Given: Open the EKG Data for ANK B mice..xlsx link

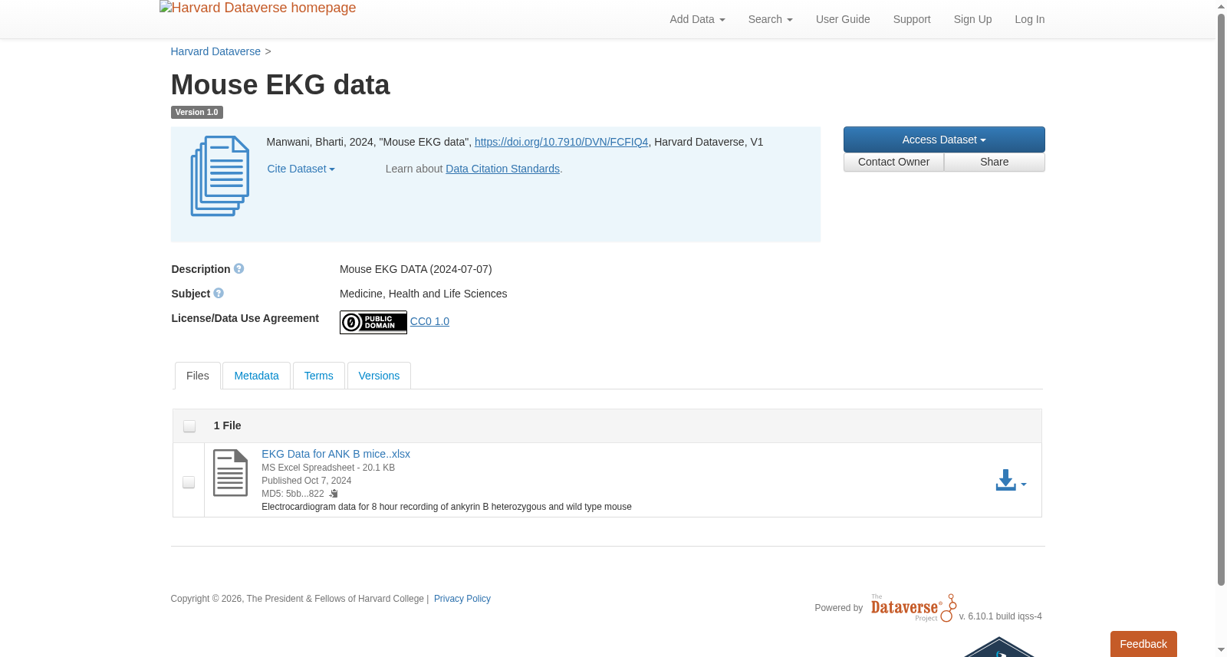Looking at the screenshot, I should pos(336,454).
